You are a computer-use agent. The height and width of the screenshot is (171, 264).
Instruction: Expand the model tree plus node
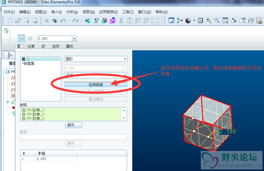(7, 102)
